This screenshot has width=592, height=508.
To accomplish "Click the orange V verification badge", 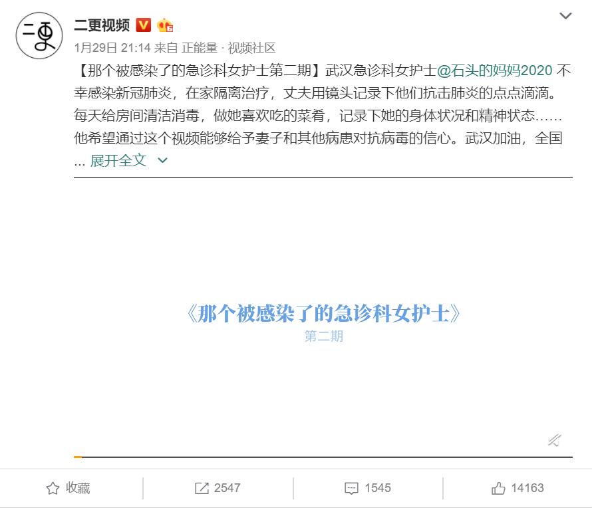I will (x=144, y=25).
